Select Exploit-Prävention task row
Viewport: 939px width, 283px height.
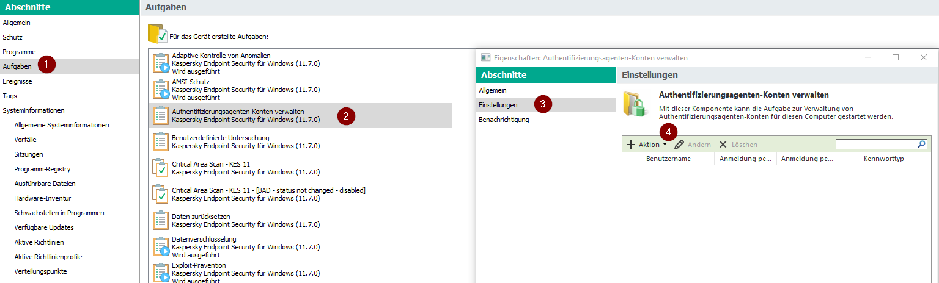pyautogui.click(x=301, y=273)
